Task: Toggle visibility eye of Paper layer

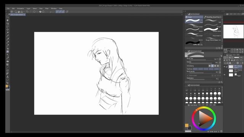Action: coord(225,75)
